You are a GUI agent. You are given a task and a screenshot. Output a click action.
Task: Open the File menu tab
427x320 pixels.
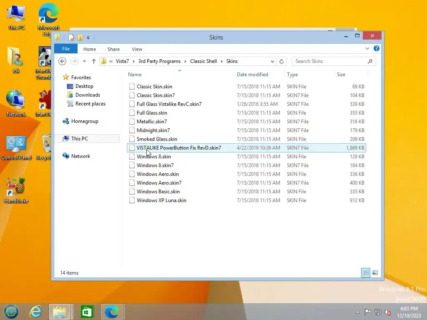click(x=66, y=49)
